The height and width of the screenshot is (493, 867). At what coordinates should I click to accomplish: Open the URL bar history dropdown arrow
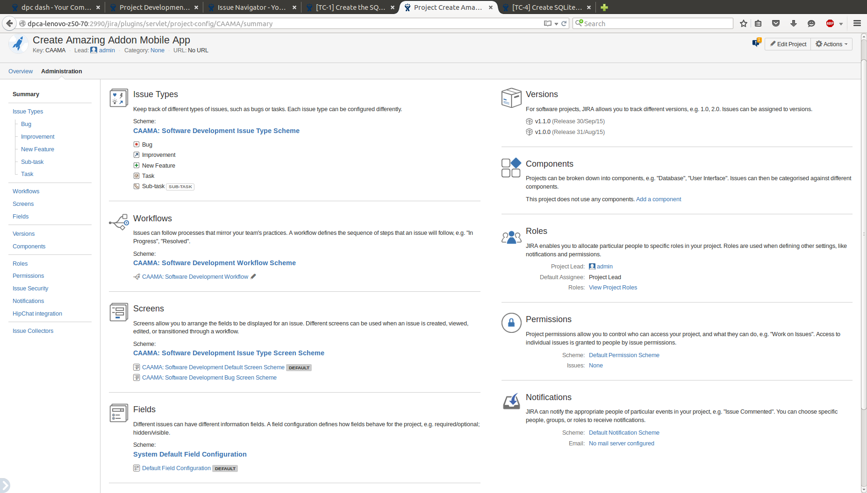coord(556,24)
